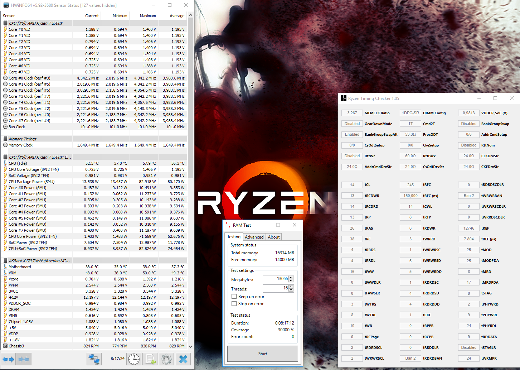The image size is (520, 370).
Task: Decrease Megabytes using the down stepper arrow
Action: (x=291, y=281)
